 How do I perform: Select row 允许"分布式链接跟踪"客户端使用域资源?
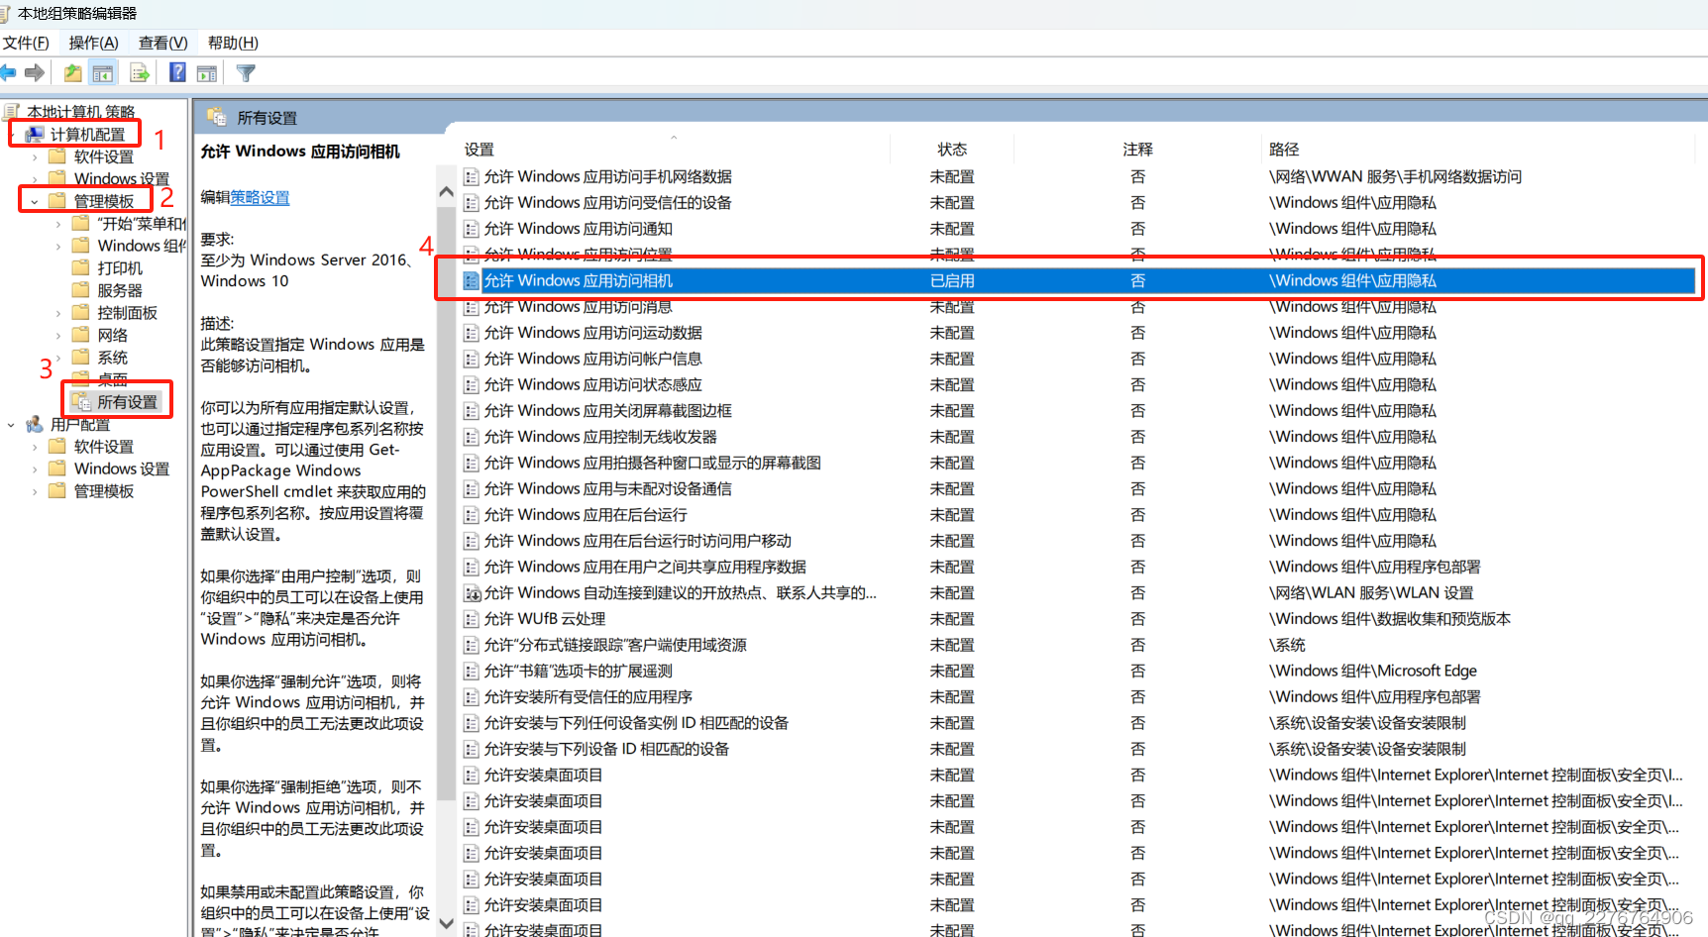tap(1078, 645)
